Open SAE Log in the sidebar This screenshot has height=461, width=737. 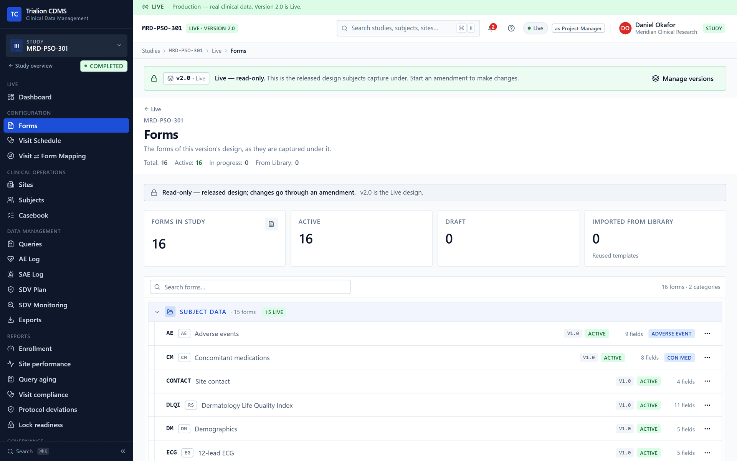tap(66, 274)
